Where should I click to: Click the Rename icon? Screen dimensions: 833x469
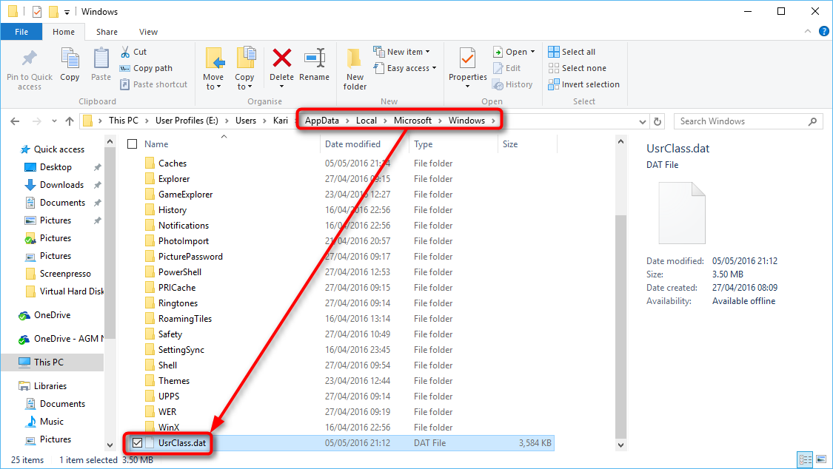pos(315,58)
